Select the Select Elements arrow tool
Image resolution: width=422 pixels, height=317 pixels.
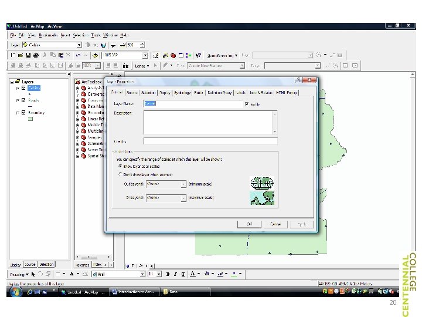(33, 274)
